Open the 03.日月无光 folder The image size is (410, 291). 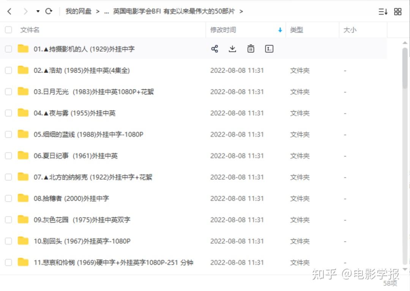click(x=94, y=92)
